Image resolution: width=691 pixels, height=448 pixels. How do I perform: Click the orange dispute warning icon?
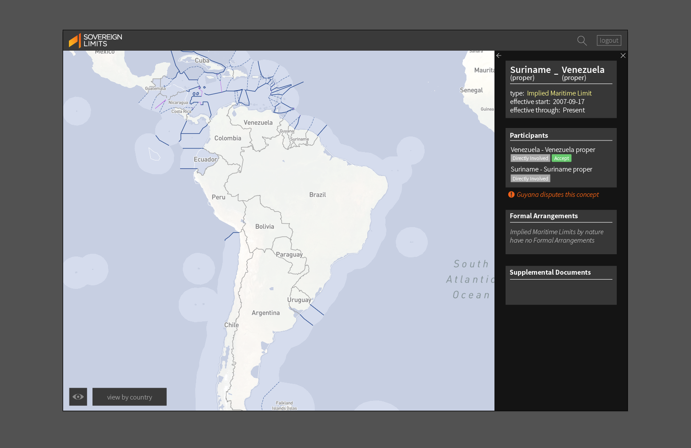[x=511, y=194]
